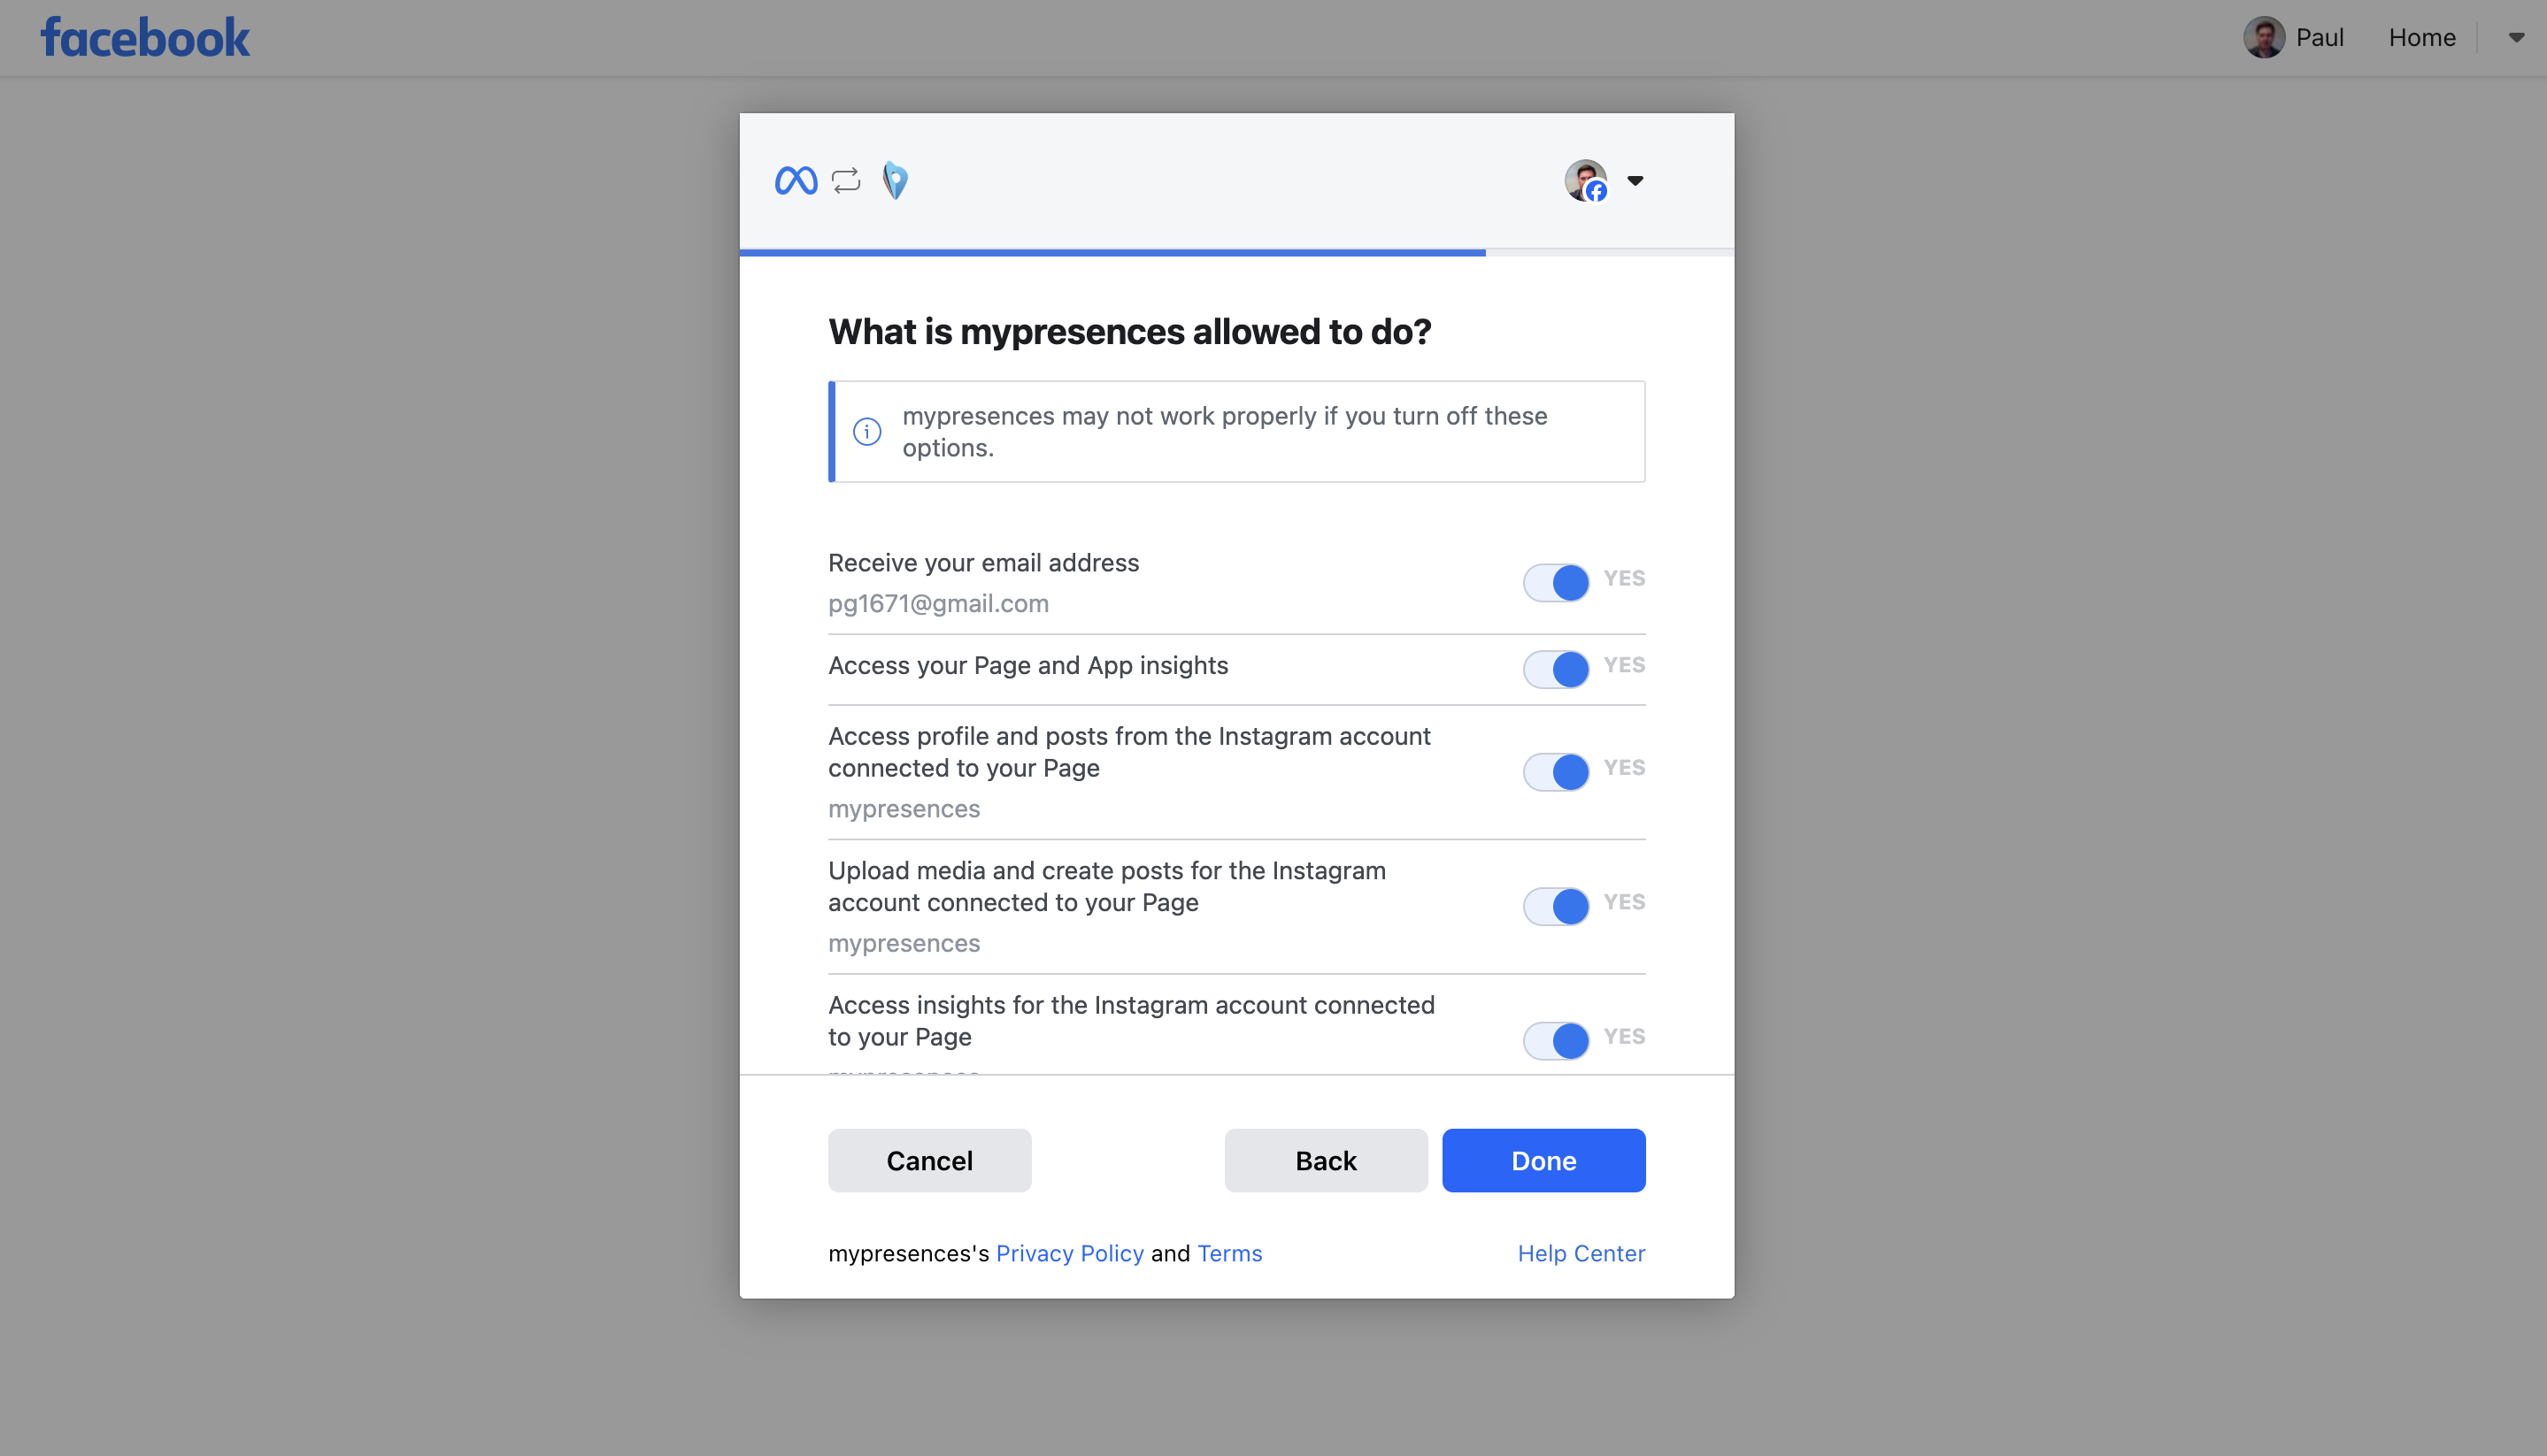2547x1456 pixels.
Task: Toggle Upload media and create Instagram posts permission
Action: pyautogui.click(x=1557, y=906)
